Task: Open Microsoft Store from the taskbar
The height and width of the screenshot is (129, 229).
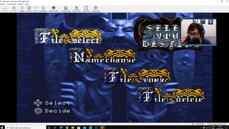Action: point(79,128)
